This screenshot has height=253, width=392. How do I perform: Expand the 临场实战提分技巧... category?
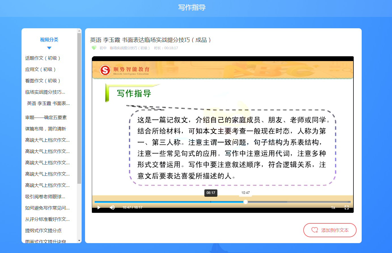[45, 92]
